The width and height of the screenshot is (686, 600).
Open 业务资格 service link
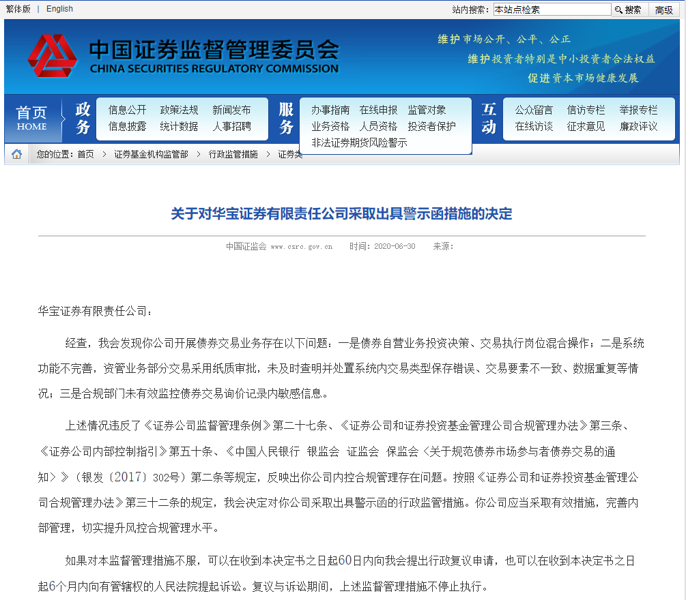[x=330, y=126]
